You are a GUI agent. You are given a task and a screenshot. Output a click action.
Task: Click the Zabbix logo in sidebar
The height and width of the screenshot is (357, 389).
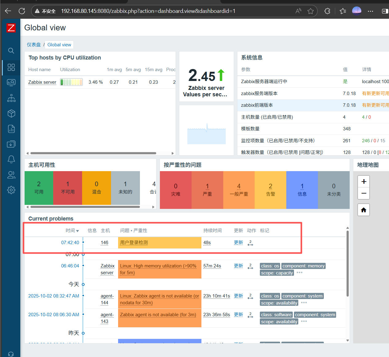pos(11,28)
